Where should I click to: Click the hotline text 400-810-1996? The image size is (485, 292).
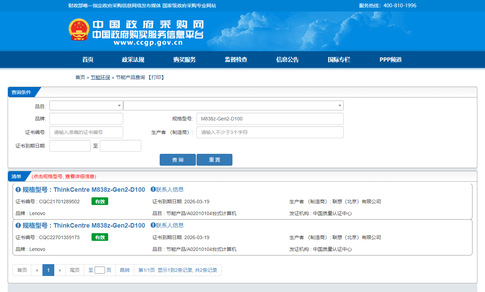pyautogui.click(x=400, y=6)
